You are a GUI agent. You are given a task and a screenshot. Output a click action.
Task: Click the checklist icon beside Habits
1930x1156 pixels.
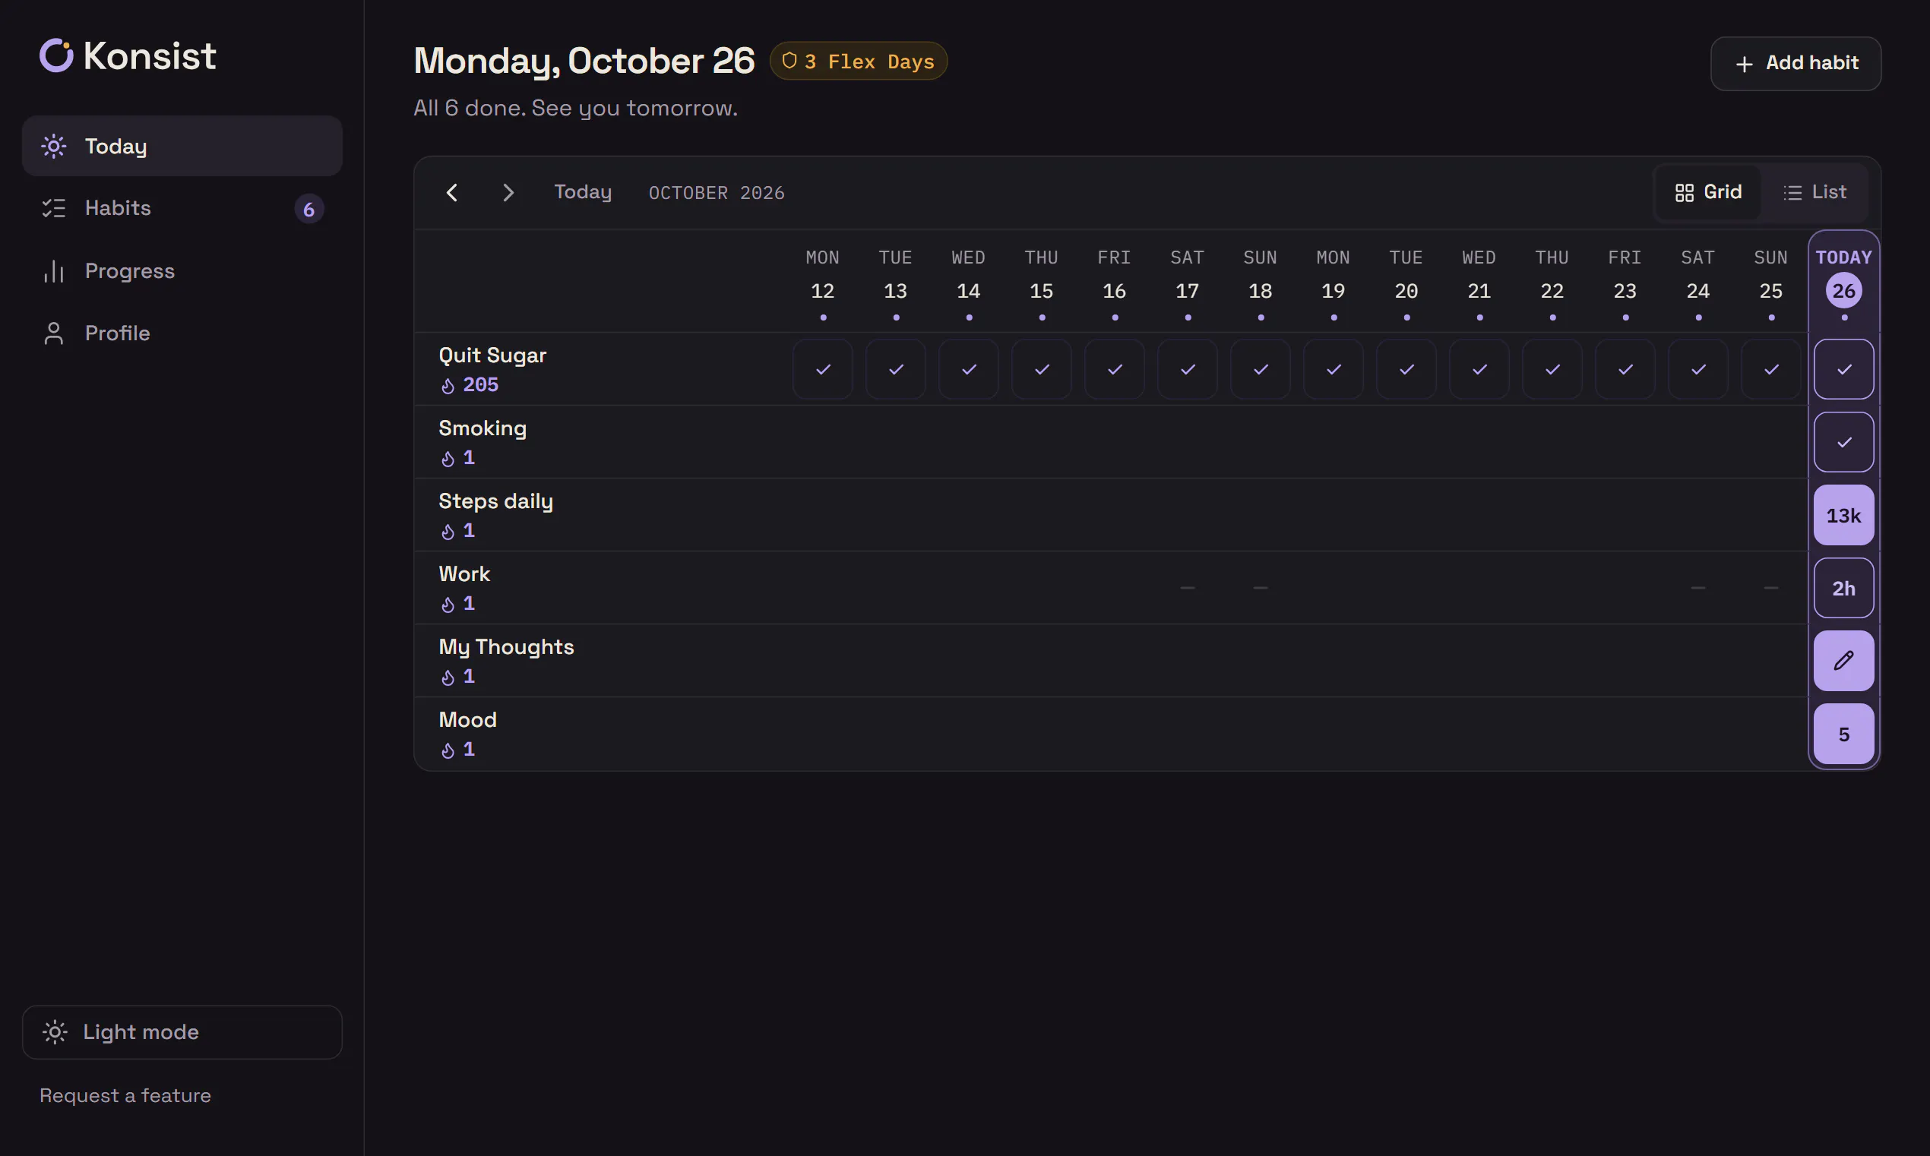coord(54,208)
